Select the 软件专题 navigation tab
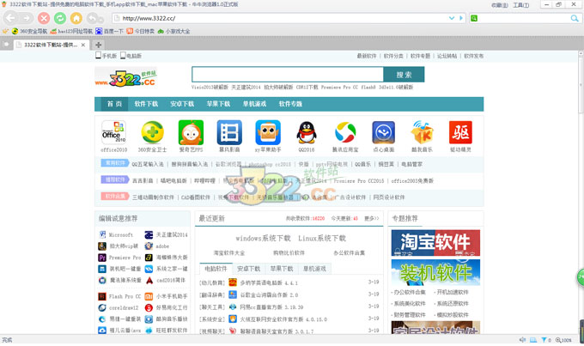This screenshot has width=584, height=346. click(290, 104)
